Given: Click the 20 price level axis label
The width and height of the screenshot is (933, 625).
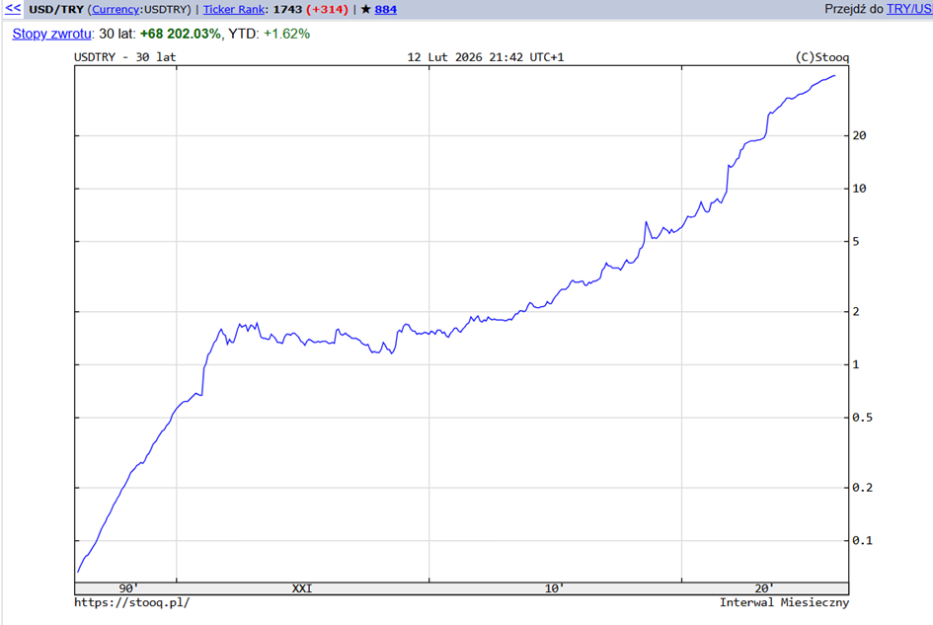Looking at the screenshot, I should (x=859, y=135).
